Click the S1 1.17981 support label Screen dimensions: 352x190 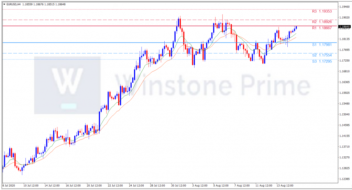(x=322, y=45)
